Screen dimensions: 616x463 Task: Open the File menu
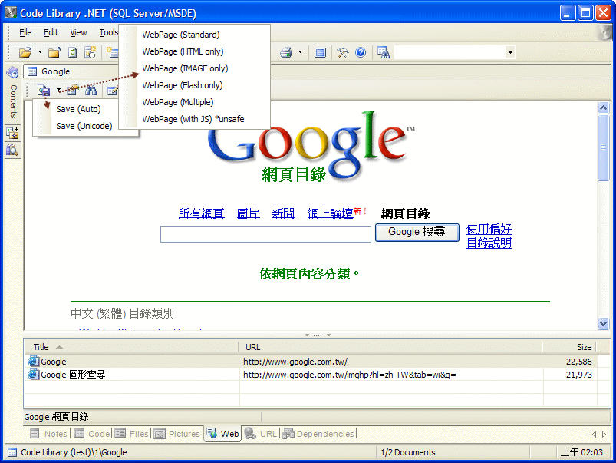point(25,32)
